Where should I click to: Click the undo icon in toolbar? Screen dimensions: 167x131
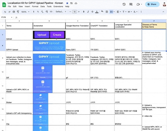[5, 12]
